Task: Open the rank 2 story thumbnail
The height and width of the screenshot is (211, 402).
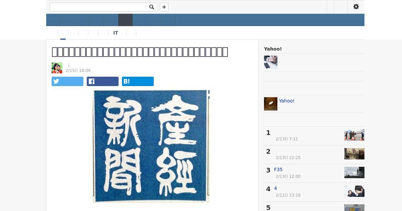Action: coord(354,154)
